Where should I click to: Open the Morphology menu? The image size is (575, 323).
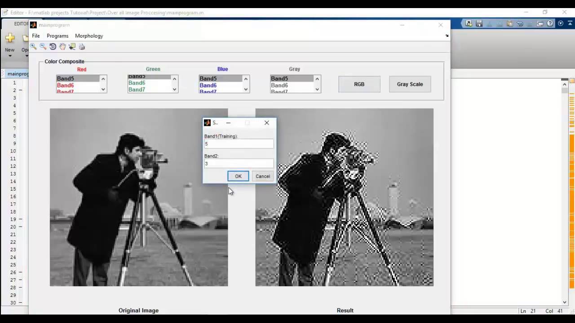point(89,36)
